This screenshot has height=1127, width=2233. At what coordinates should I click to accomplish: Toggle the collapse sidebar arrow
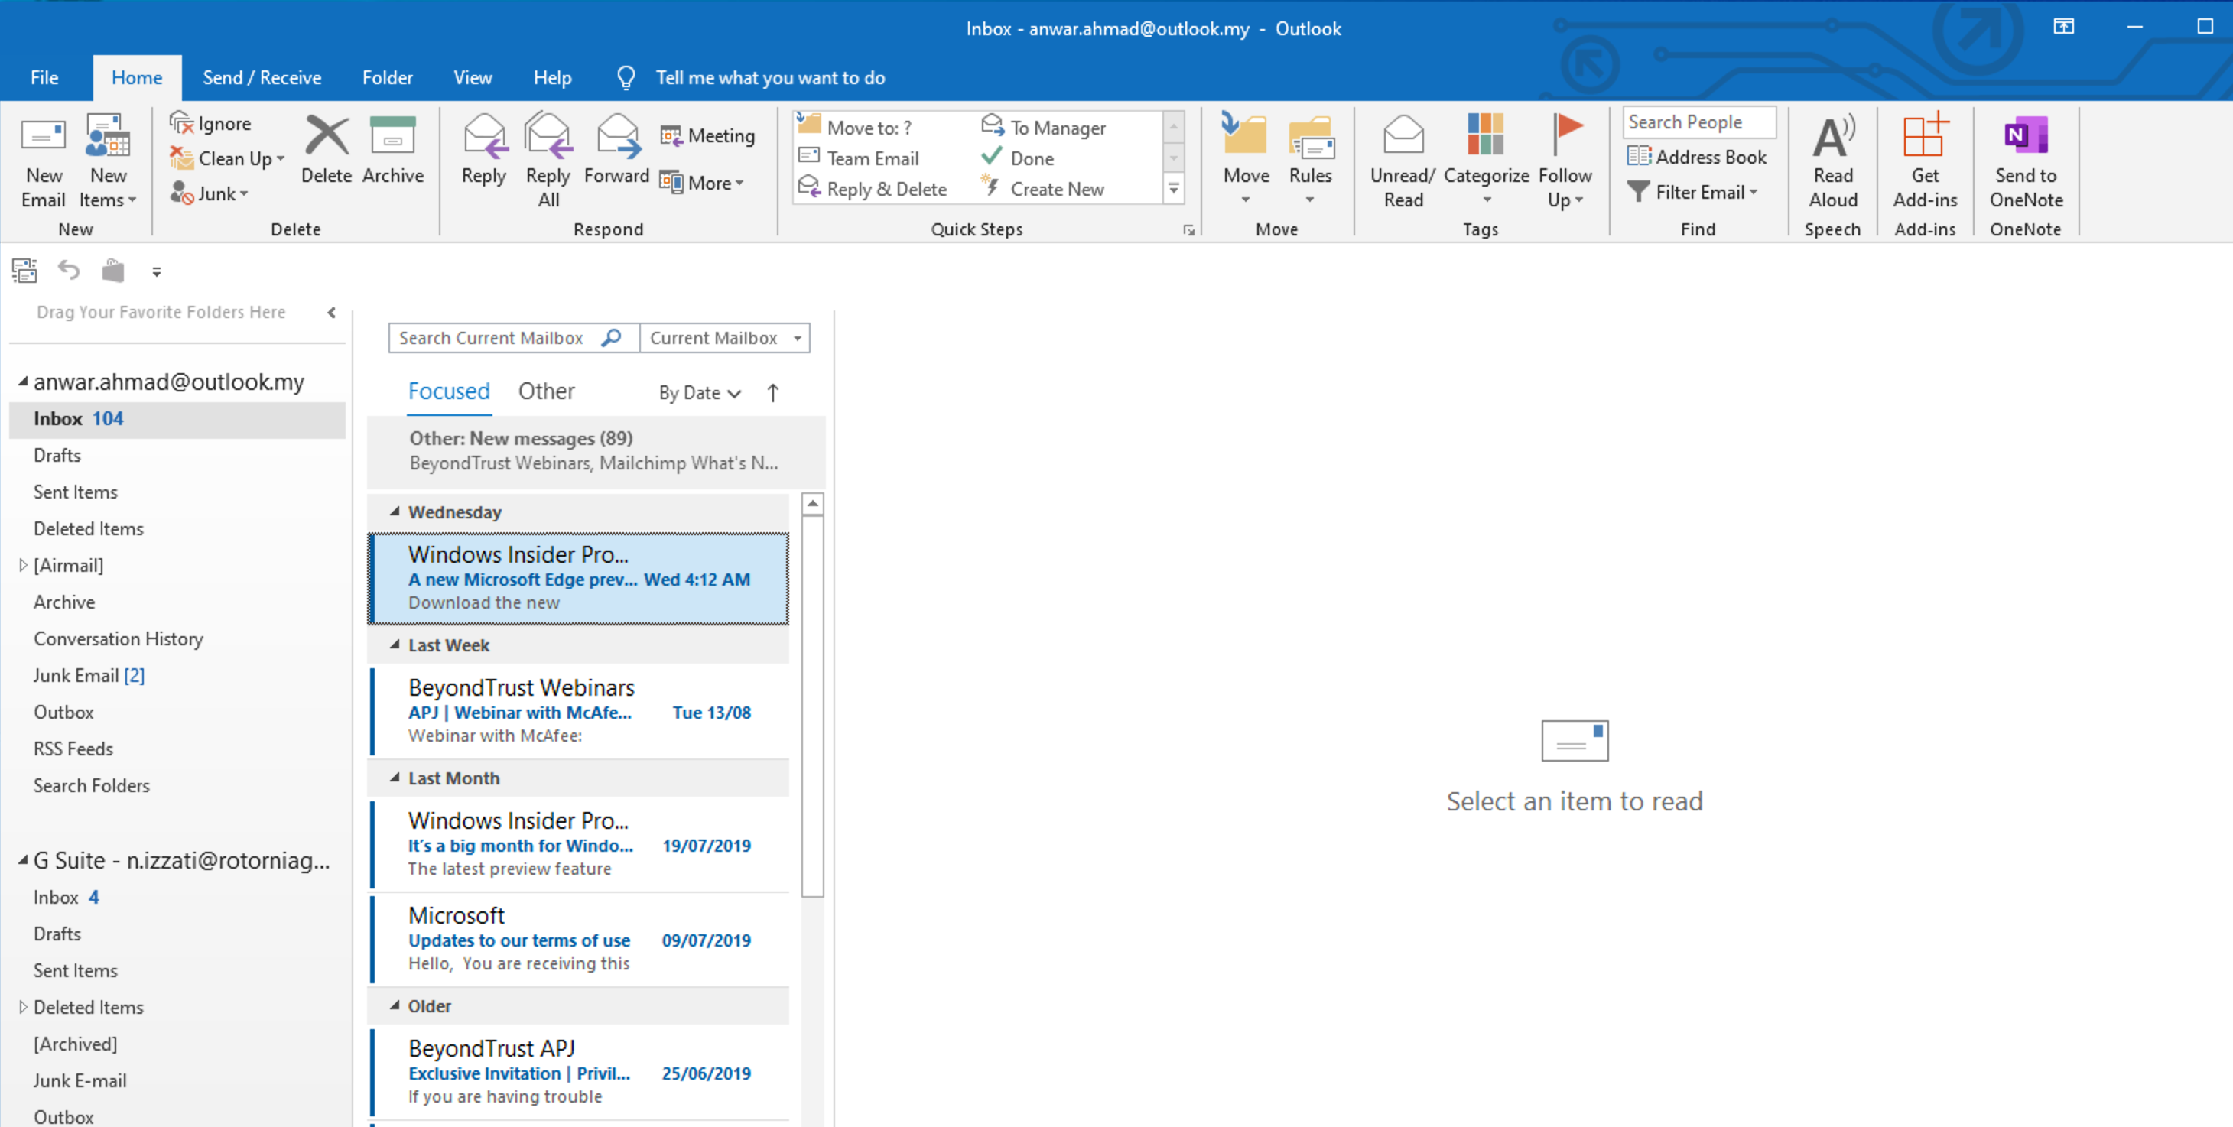click(329, 313)
